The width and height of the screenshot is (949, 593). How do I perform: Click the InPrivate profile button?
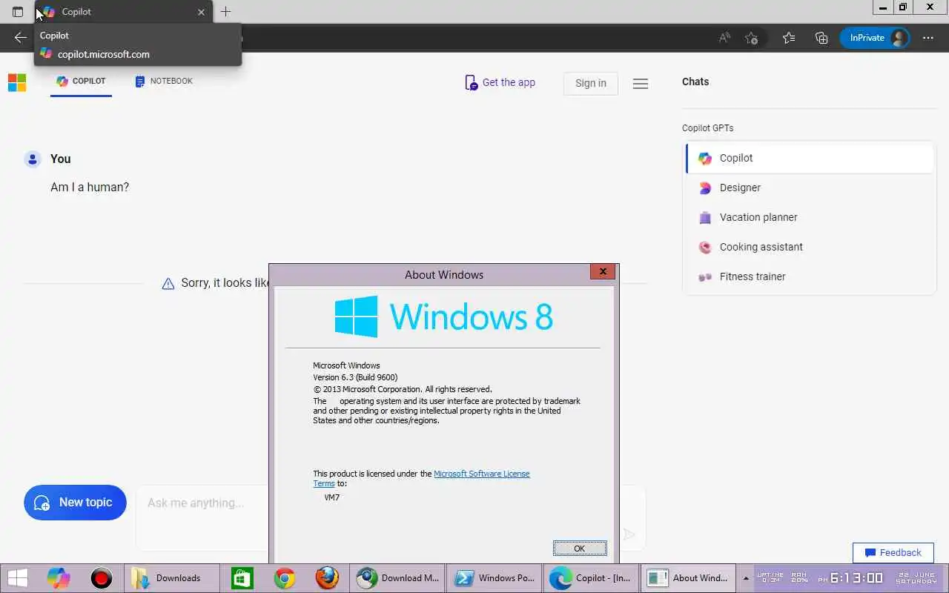pos(875,38)
